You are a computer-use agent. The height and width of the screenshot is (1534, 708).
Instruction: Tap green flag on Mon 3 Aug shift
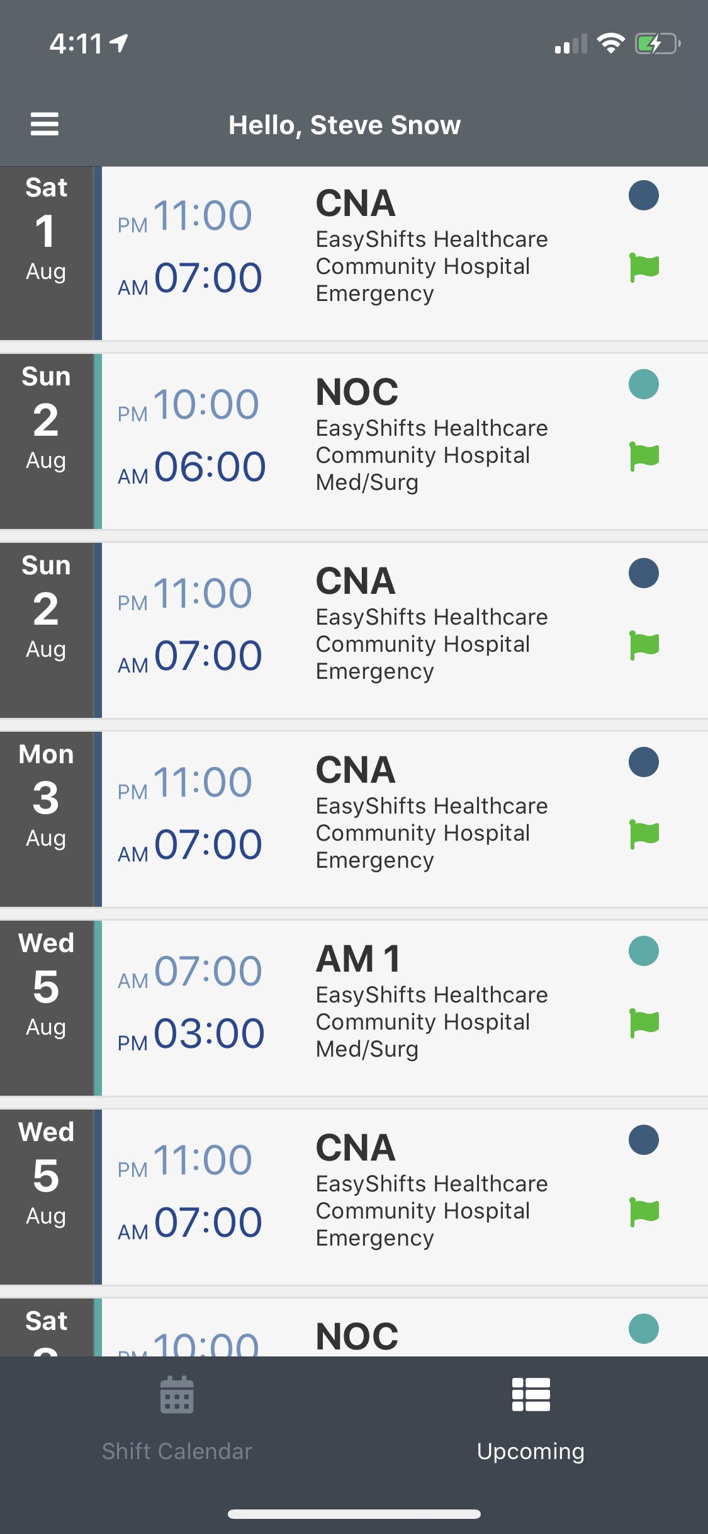644,834
